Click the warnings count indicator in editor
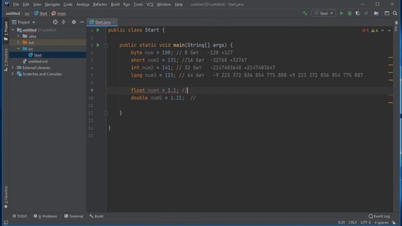Image resolution: width=402 pixels, height=226 pixels. click(374, 31)
